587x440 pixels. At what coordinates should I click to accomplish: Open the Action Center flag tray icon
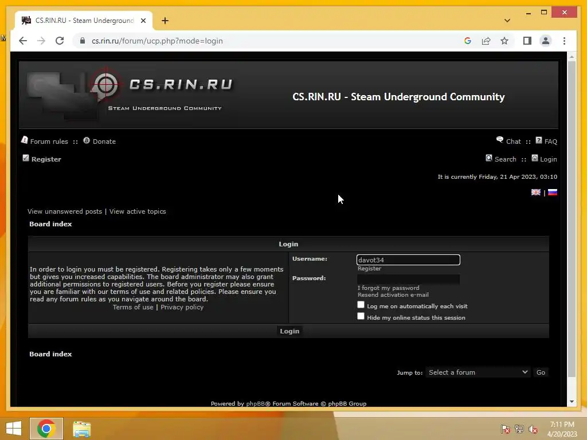tap(505, 429)
